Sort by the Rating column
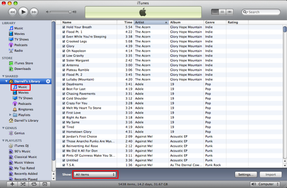 tap(237, 22)
